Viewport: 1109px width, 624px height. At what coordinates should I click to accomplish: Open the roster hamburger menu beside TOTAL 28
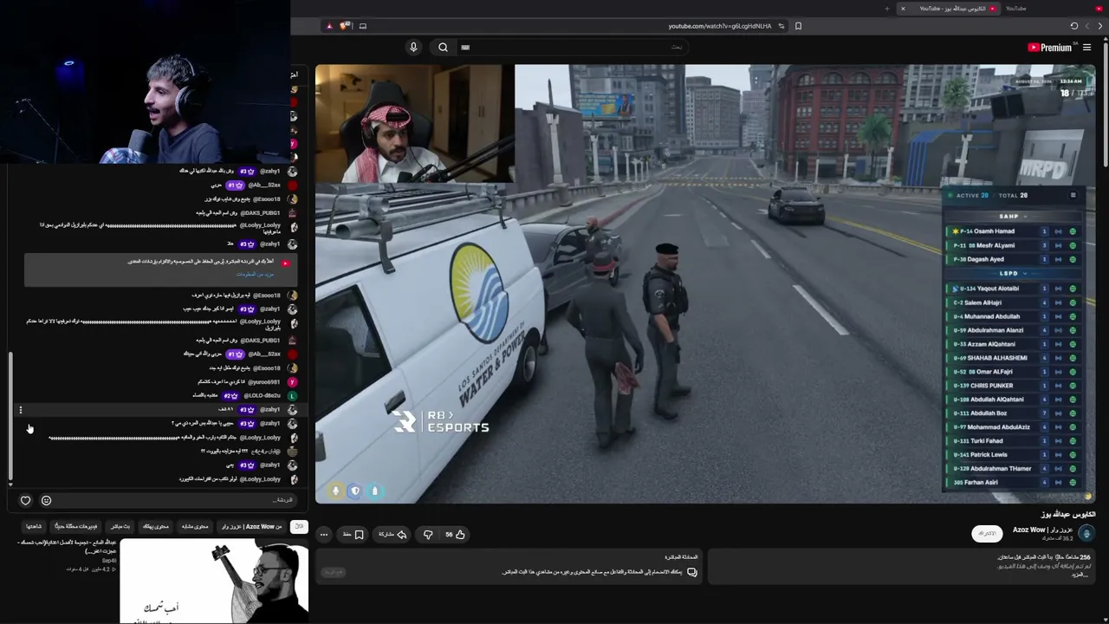tap(1073, 195)
